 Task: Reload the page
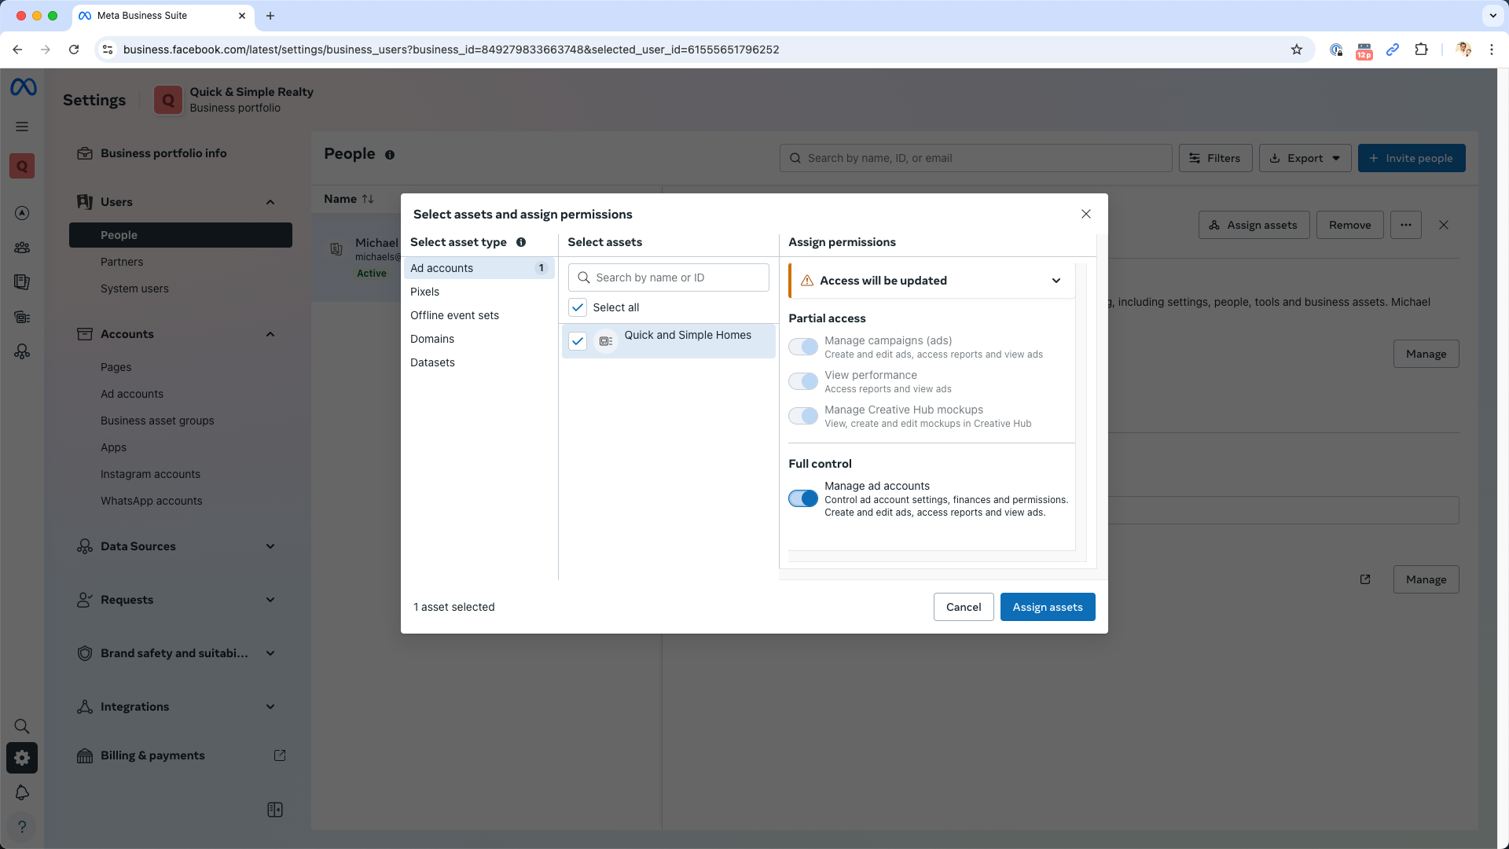[x=74, y=50]
